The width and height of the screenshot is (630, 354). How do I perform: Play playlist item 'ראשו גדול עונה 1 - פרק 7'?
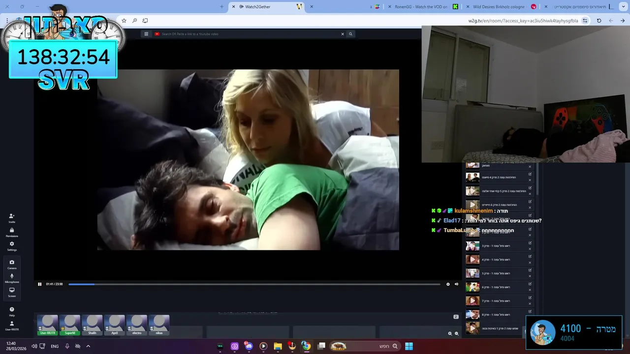499,301
